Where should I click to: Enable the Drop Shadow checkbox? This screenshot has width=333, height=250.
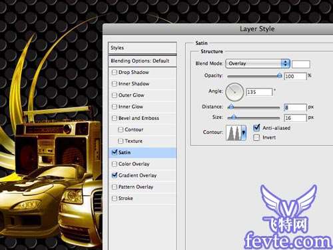pos(115,72)
